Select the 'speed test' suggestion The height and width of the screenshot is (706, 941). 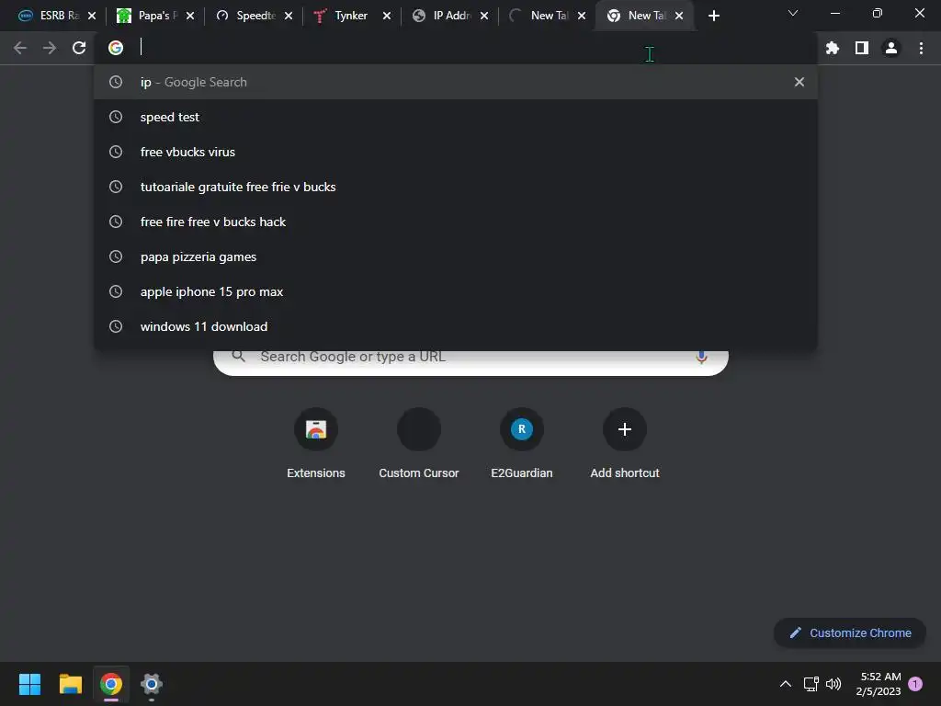point(455,117)
